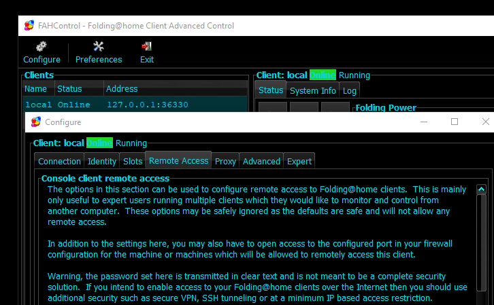Click scroll-up arrow in remote access text
Viewport: 494px width, 305px height.
(x=481, y=189)
